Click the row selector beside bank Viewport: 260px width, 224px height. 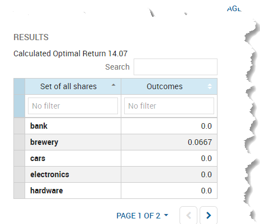[20, 126]
